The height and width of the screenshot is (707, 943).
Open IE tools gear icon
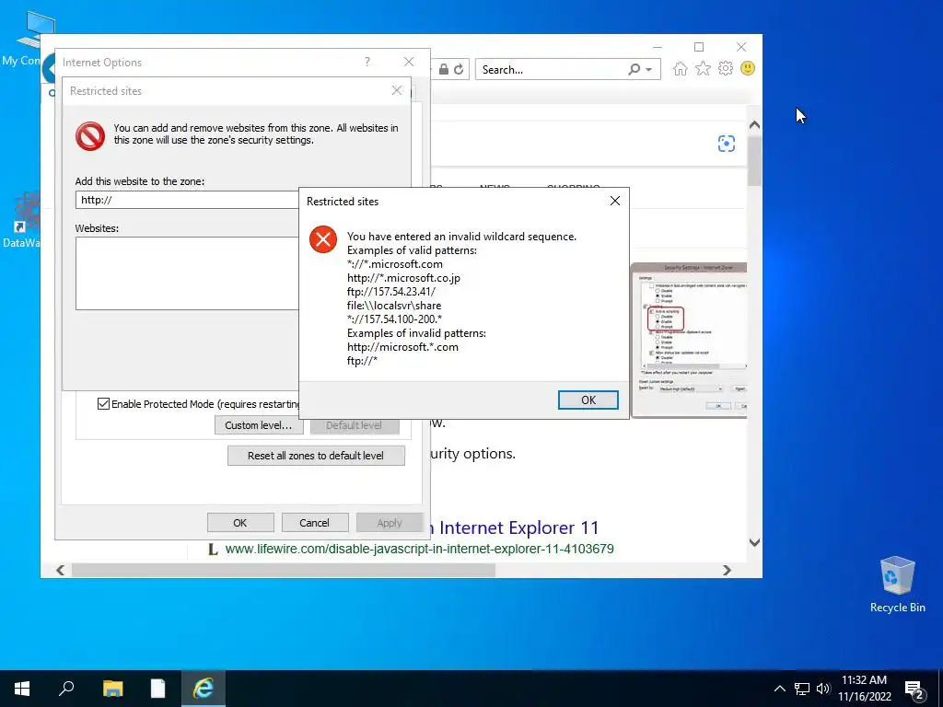[x=726, y=68]
